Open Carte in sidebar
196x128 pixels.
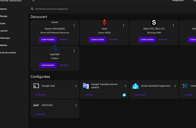[x=3, y=23]
